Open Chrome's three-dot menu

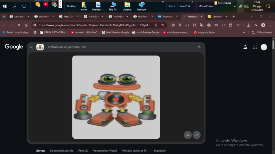click(270, 25)
